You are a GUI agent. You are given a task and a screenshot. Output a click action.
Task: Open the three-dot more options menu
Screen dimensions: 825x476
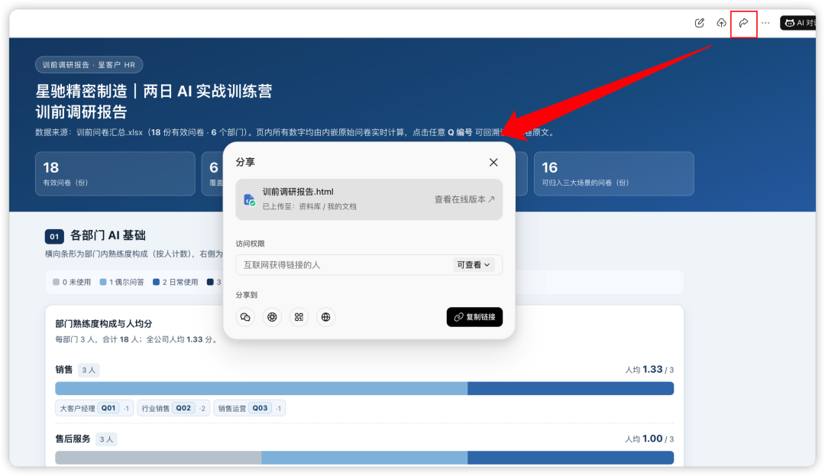click(765, 23)
